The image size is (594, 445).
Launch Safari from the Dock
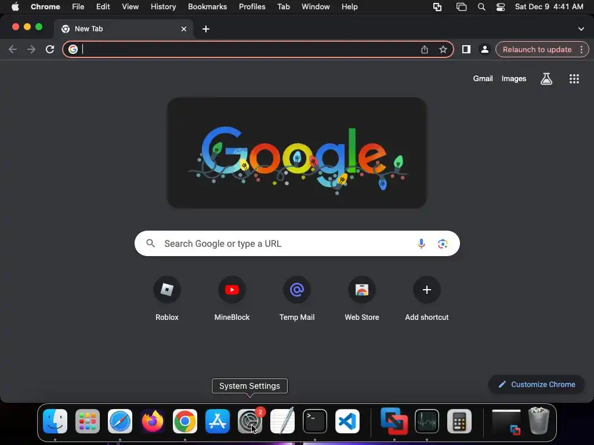[x=120, y=421]
